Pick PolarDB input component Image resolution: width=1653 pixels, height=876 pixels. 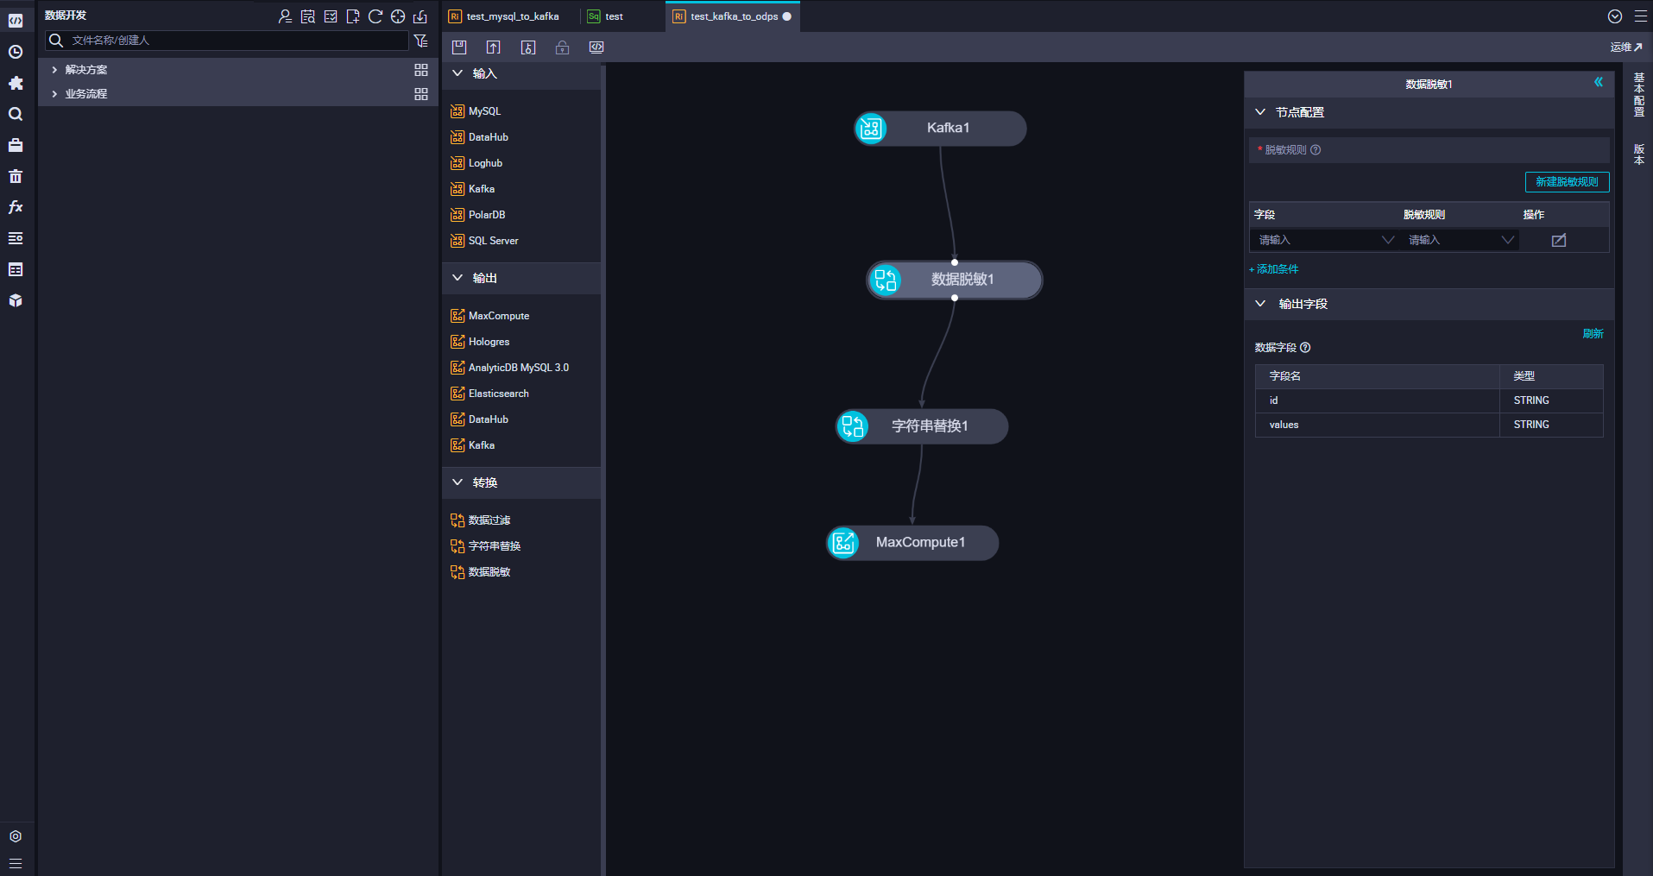tap(478, 215)
